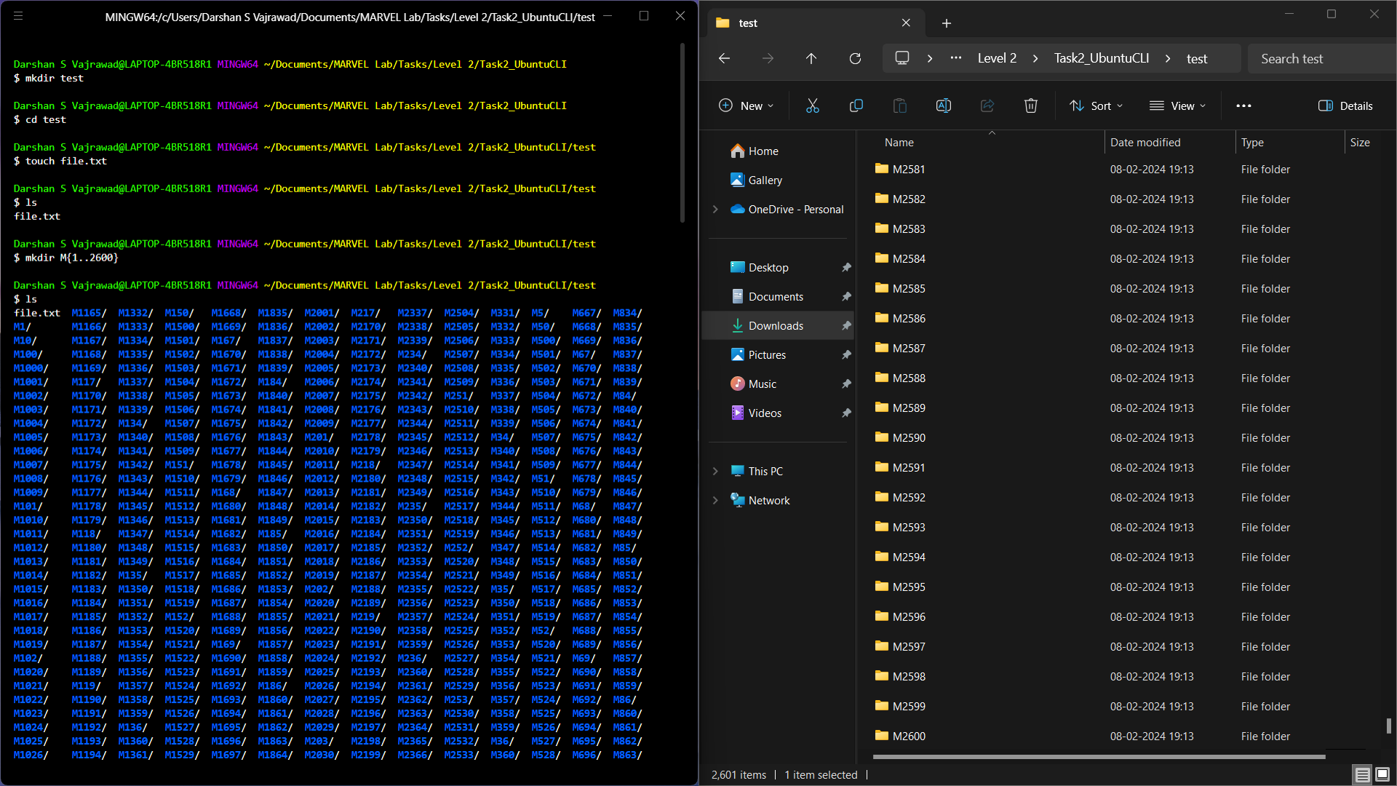Open the View dropdown
Image resolution: width=1397 pixels, height=786 pixels.
click(1177, 106)
